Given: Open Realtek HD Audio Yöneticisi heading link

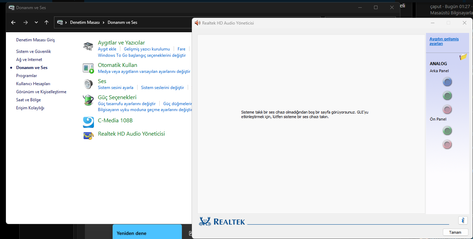Looking at the screenshot, I should (131, 134).
